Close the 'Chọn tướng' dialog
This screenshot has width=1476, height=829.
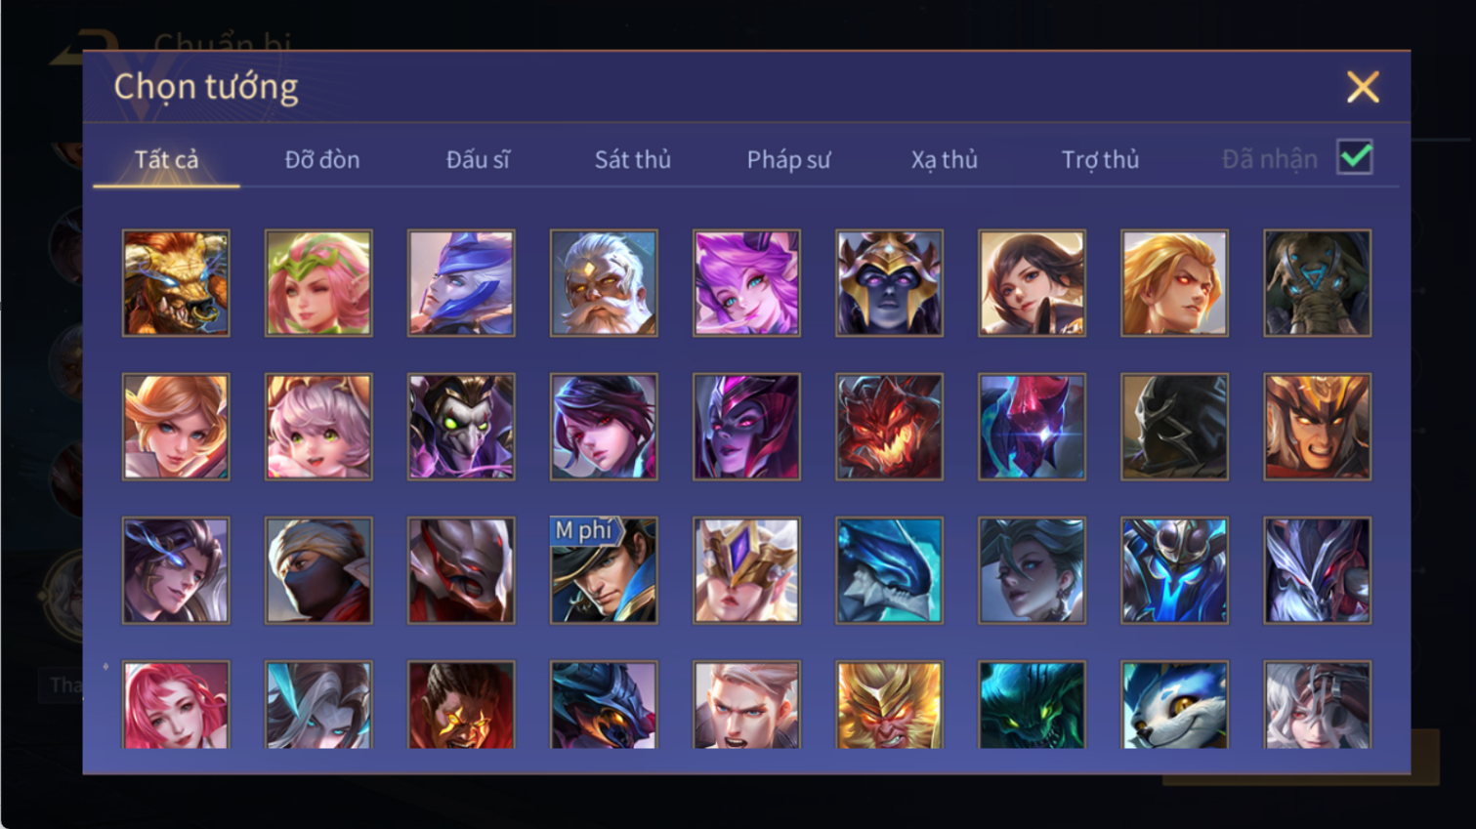(x=1363, y=87)
